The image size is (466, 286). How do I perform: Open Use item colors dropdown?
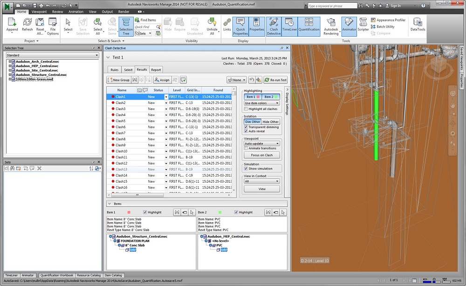point(262,103)
